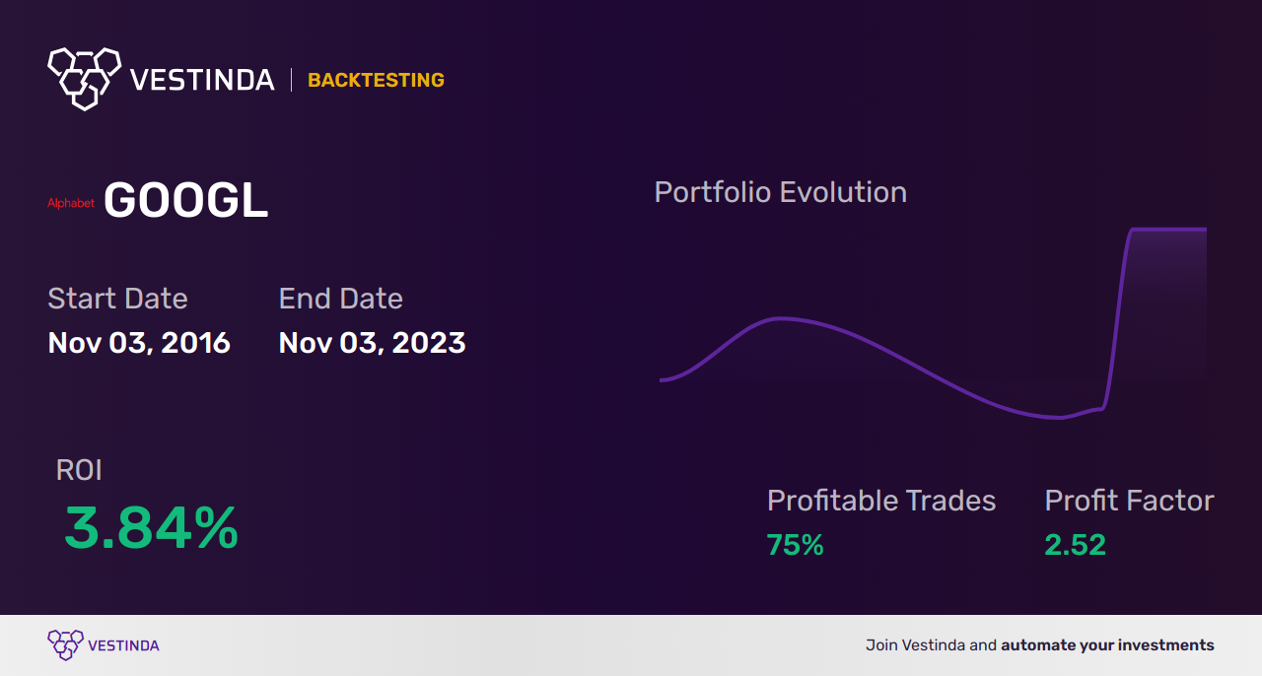Click the 2.52 profit factor value
The height and width of the screenshot is (676, 1262).
[x=1076, y=545]
